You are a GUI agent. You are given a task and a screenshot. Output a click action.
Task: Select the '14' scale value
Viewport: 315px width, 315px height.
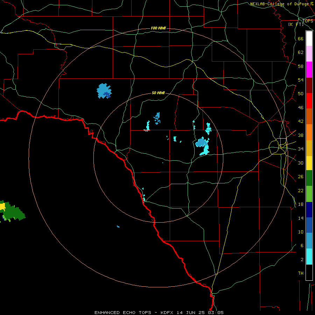point(301,218)
